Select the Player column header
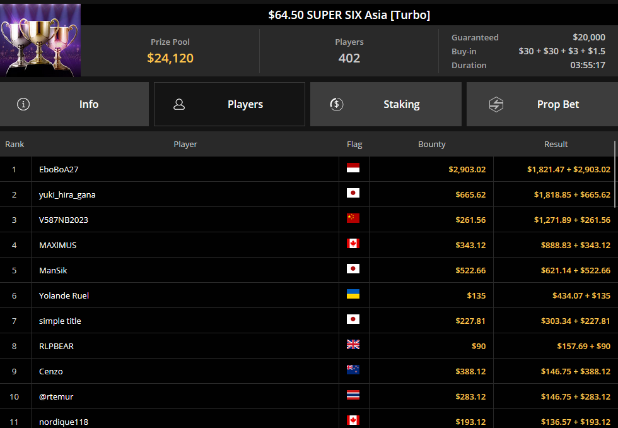 coord(185,145)
